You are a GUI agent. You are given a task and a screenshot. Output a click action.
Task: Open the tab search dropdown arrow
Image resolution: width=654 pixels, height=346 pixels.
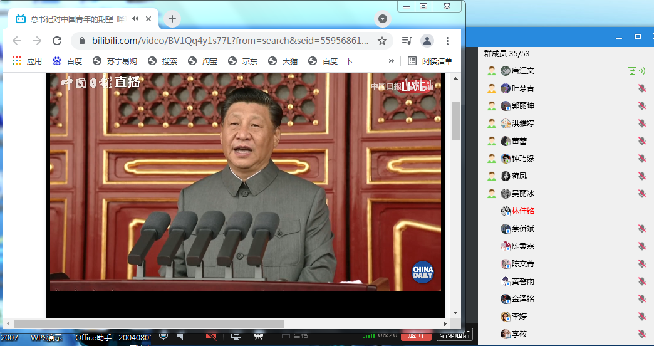click(383, 19)
